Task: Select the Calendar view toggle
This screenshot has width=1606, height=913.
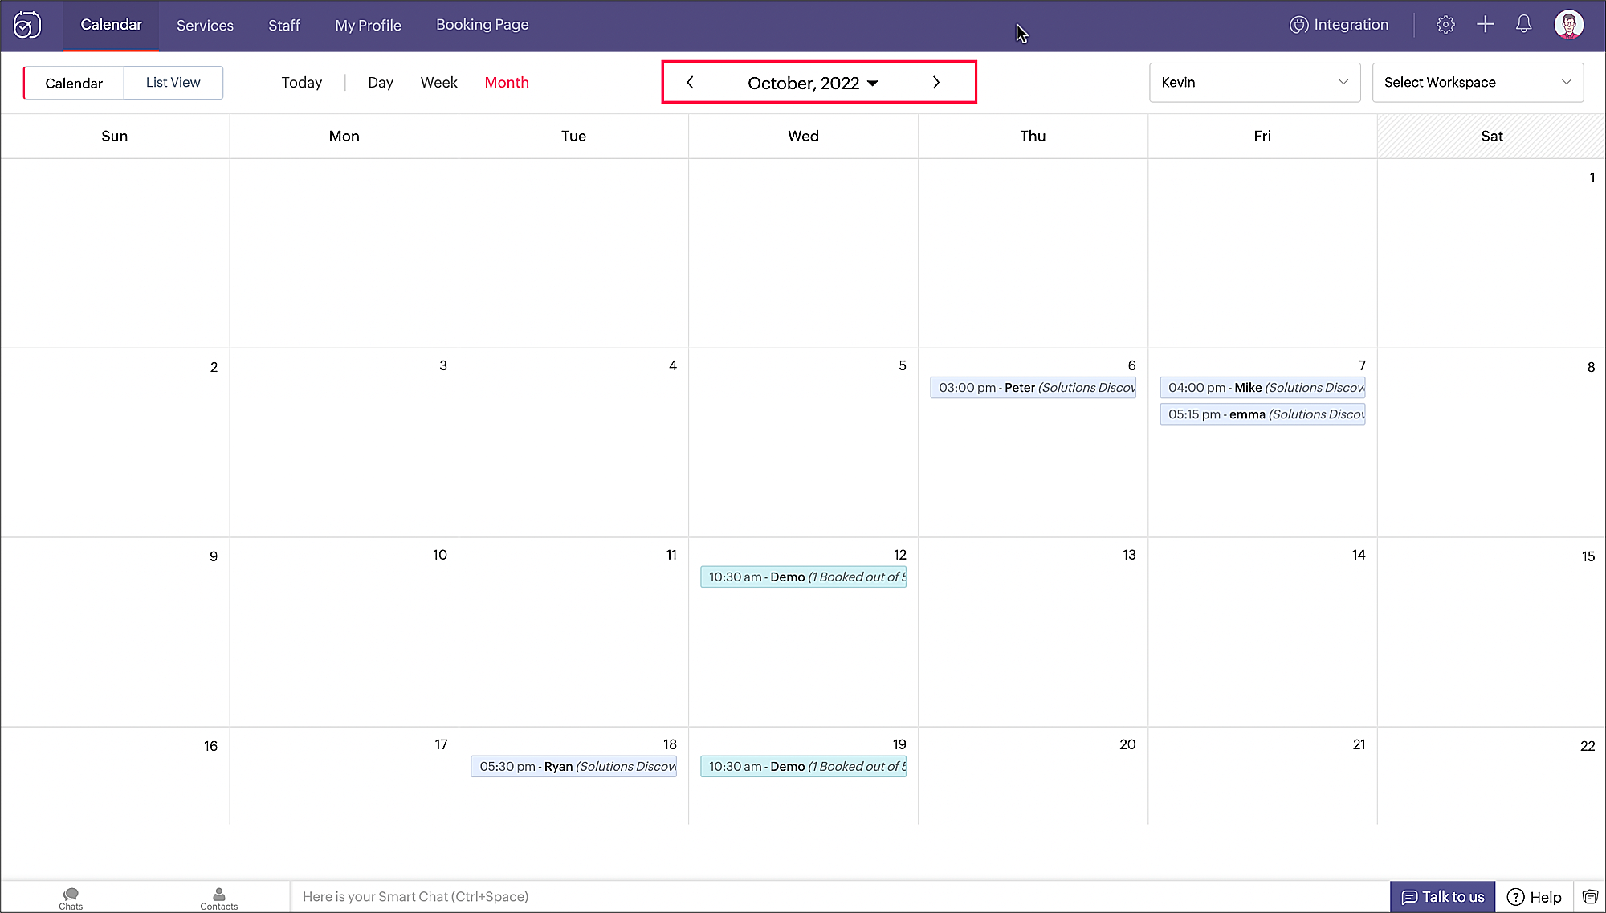Action: (74, 84)
